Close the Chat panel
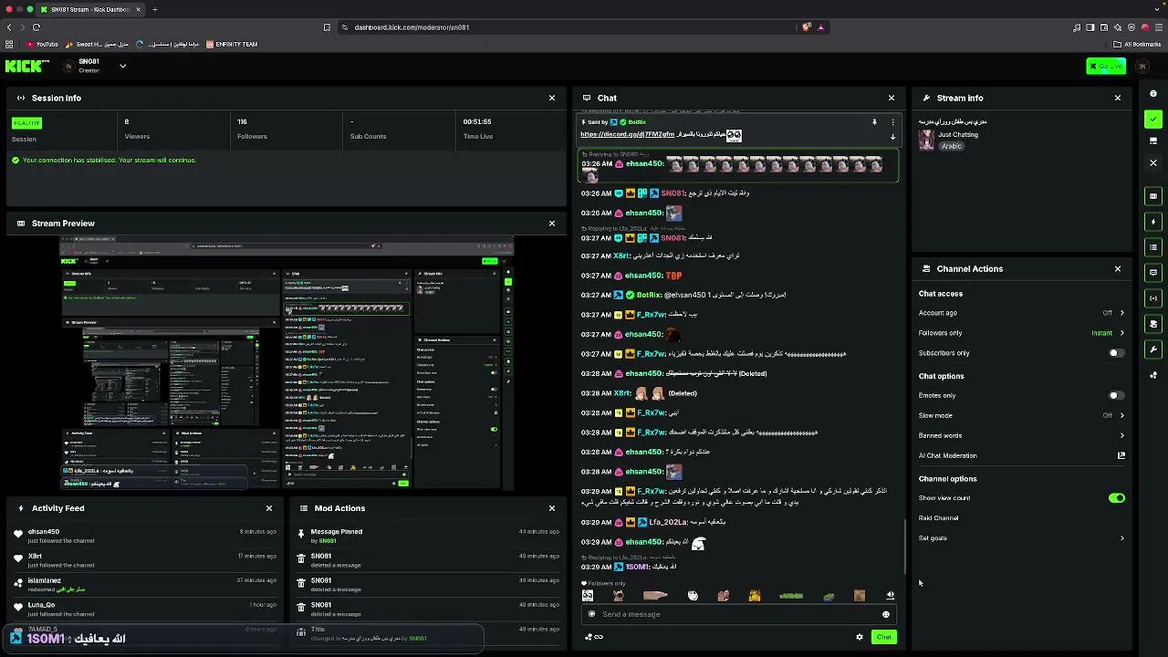Image resolution: width=1168 pixels, height=657 pixels. [892, 98]
